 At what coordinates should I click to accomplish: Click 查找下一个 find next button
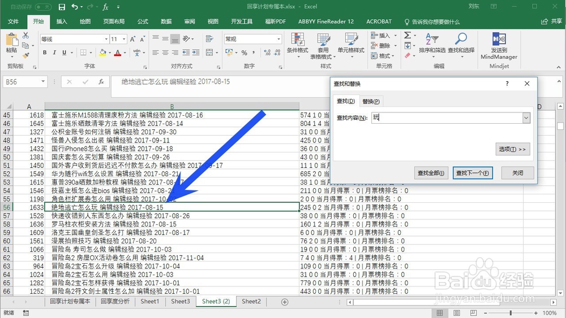pyautogui.click(x=473, y=173)
